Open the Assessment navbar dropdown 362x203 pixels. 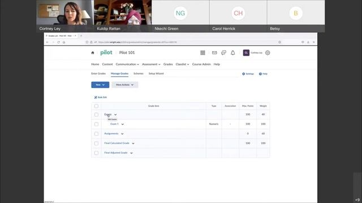coord(151,64)
